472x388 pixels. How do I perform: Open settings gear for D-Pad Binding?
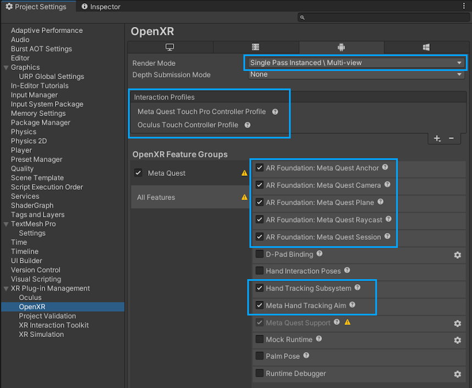click(458, 255)
